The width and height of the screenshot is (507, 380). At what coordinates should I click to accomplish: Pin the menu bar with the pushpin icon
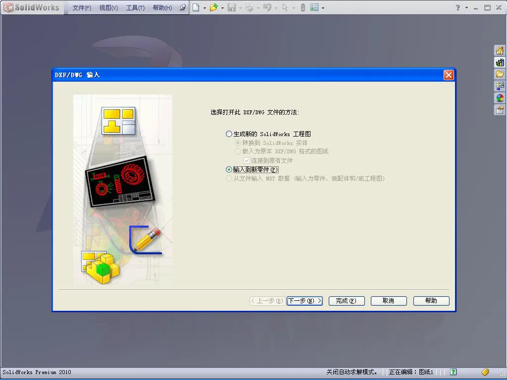(x=182, y=7)
